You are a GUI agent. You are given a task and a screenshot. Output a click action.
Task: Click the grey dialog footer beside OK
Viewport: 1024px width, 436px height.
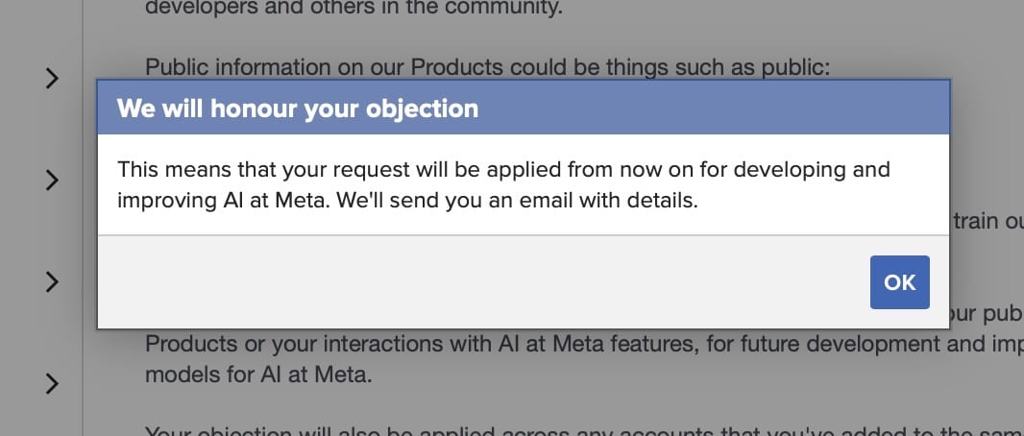point(480,282)
